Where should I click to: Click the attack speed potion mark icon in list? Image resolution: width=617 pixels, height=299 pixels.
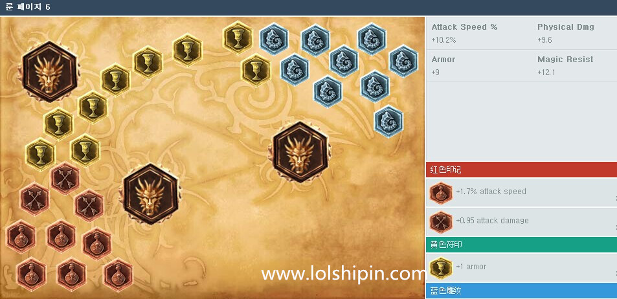coord(441,192)
